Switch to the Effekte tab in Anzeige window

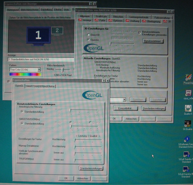(x=58, y=10)
